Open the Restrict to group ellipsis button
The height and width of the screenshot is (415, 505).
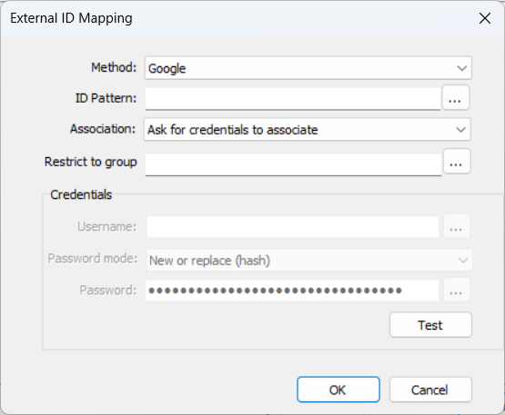457,162
